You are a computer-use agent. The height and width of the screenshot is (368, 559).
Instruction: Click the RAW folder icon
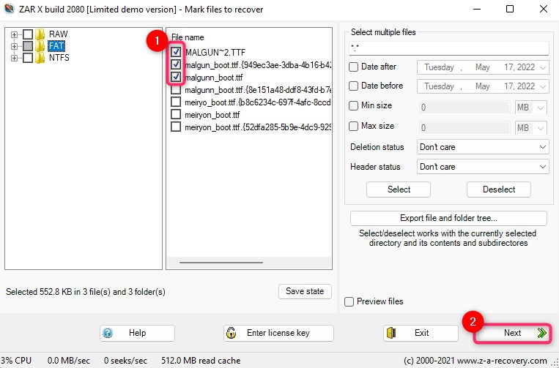click(x=40, y=34)
